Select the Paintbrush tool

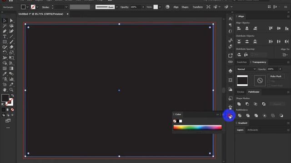pos(11,42)
